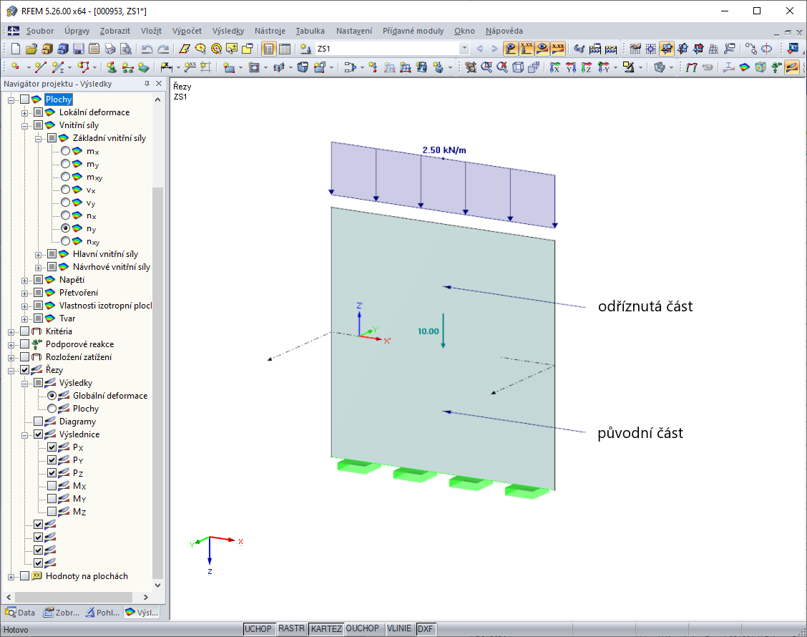Open the Výpočet menu

187,31
